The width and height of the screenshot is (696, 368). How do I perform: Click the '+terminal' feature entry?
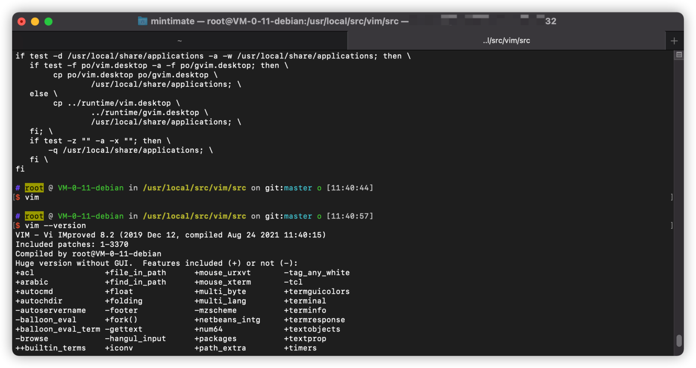click(x=305, y=301)
